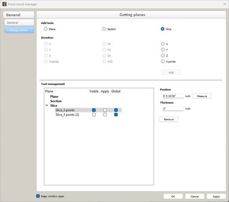The width and height of the screenshot is (229, 202).
Task: Click the Point cloud manager app icon
Action: (5, 4)
